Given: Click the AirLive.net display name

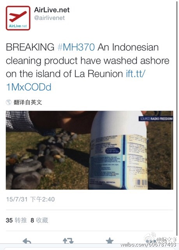Looking at the screenshot, I should pyautogui.click(x=52, y=10).
